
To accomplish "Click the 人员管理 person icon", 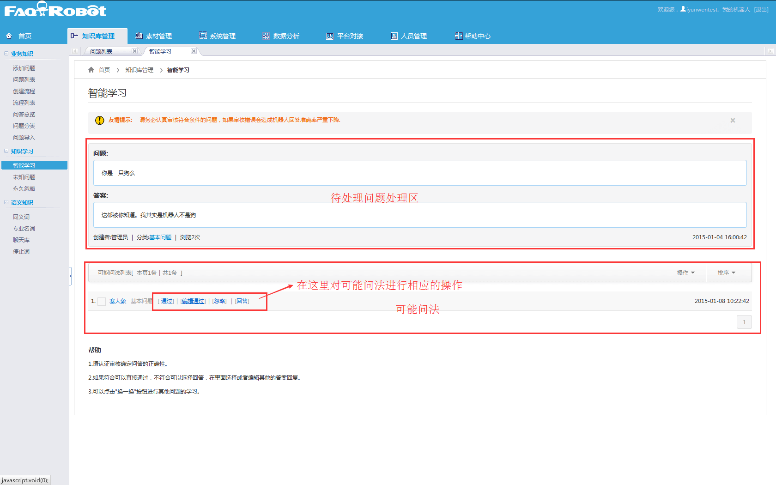I will [394, 36].
